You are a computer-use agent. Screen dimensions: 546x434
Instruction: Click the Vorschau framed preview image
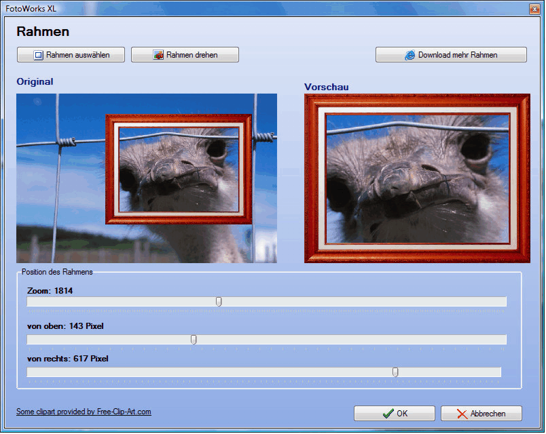417,178
